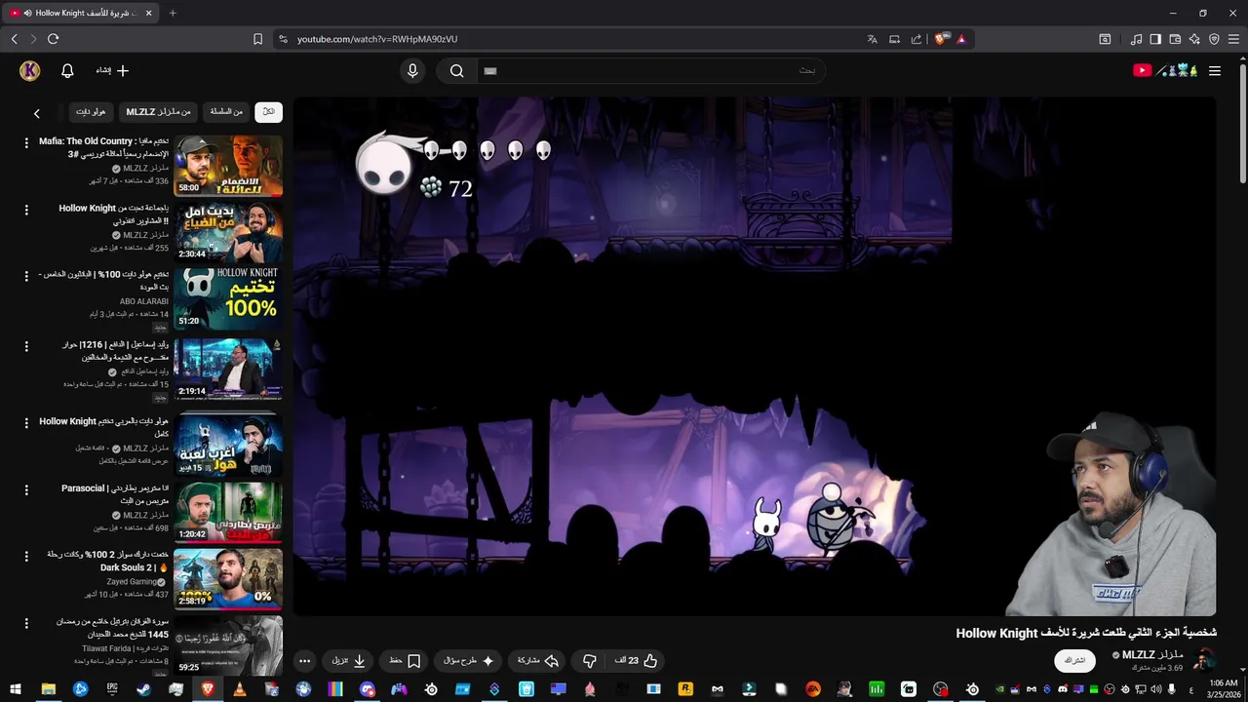Activate voice search microphone icon

tap(412, 70)
